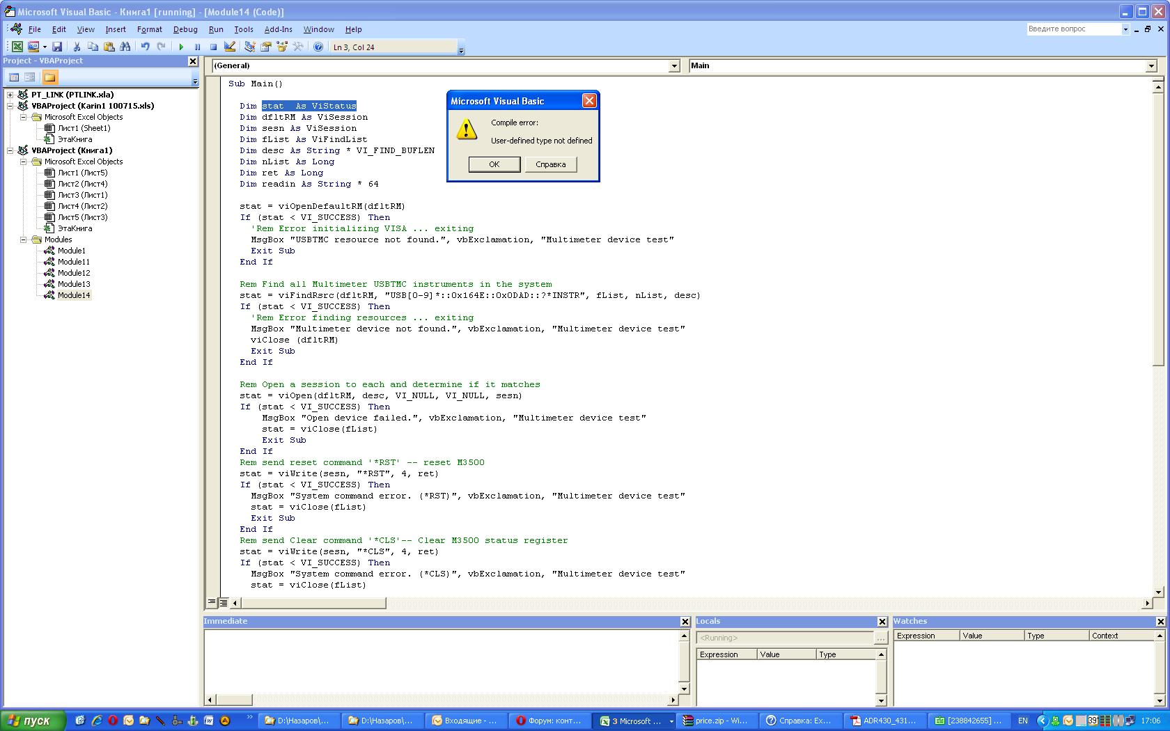Screen dimensions: 1170x731
Task: Open the Object Browser icon
Action: [x=282, y=47]
